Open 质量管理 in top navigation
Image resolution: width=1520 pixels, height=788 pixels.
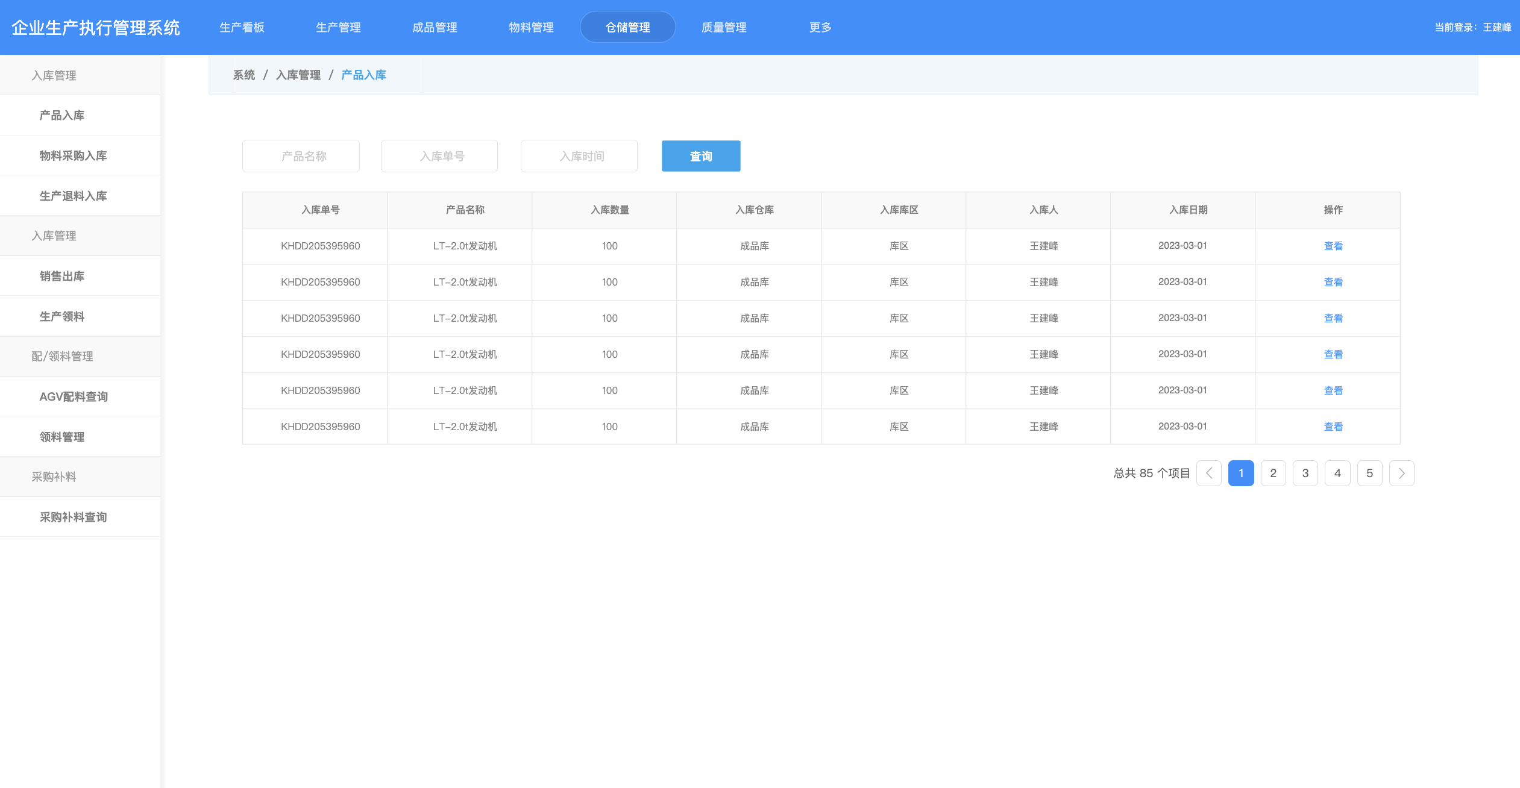(723, 27)
